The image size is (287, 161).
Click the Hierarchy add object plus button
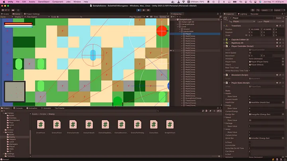[x=172, y=17]
